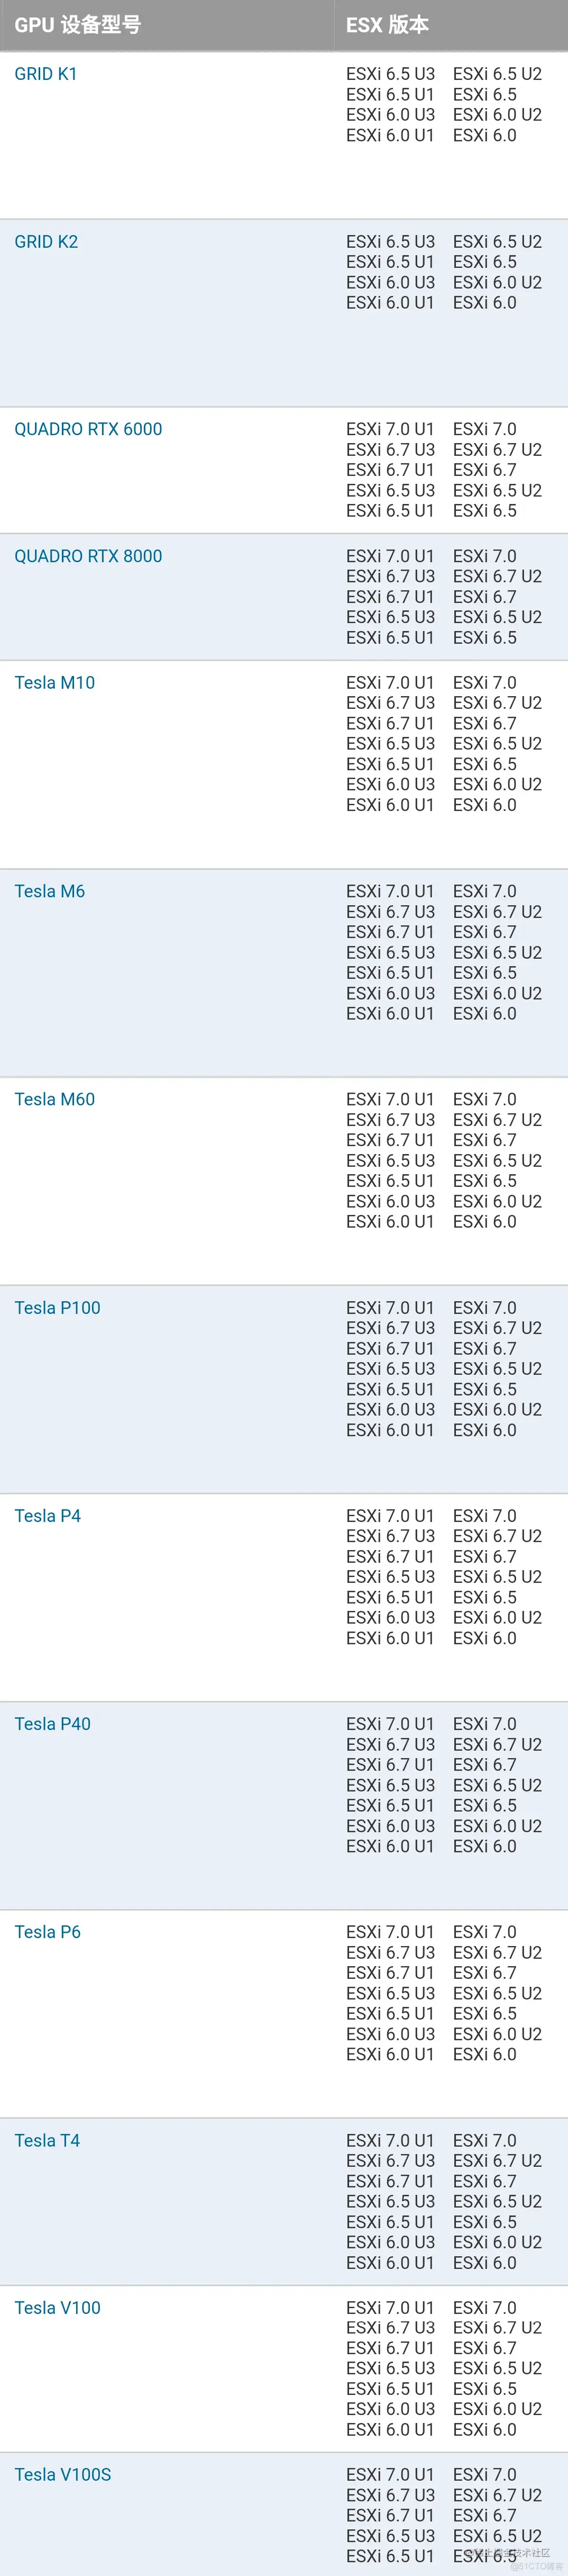This screenshot has width=568, height=2576.
Task: Click the ESX versions cell for Tesla M10
Action: click(x=444, y=744)
